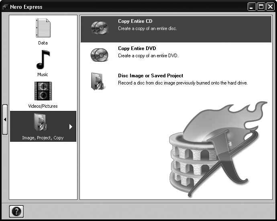
Task: Maximize the Nero Express window
Action: tap(261, 7)
